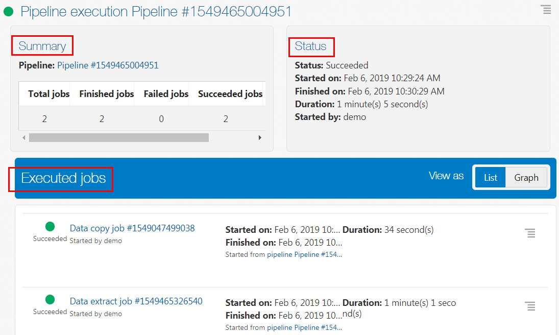Image resolution: width=559 pixels, height=335 pixels.
Task: Open the top-right pipeline actions menu icon
Action: 546,9
